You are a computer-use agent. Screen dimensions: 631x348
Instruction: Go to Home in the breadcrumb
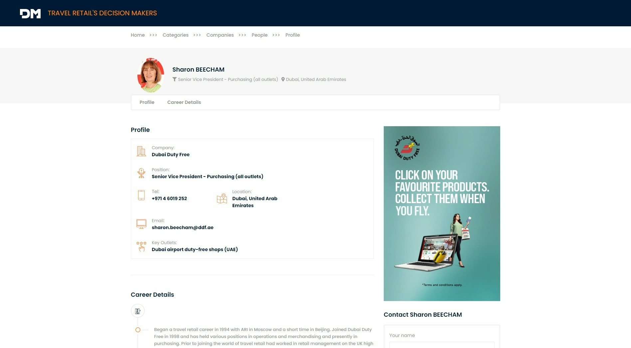(138, 35)
